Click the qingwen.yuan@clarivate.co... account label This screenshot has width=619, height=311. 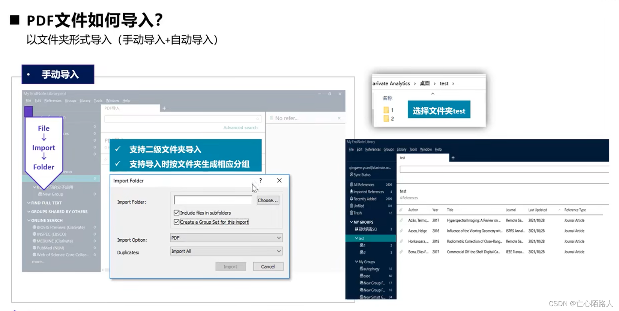pyautogui.click(x=370, y=167)
